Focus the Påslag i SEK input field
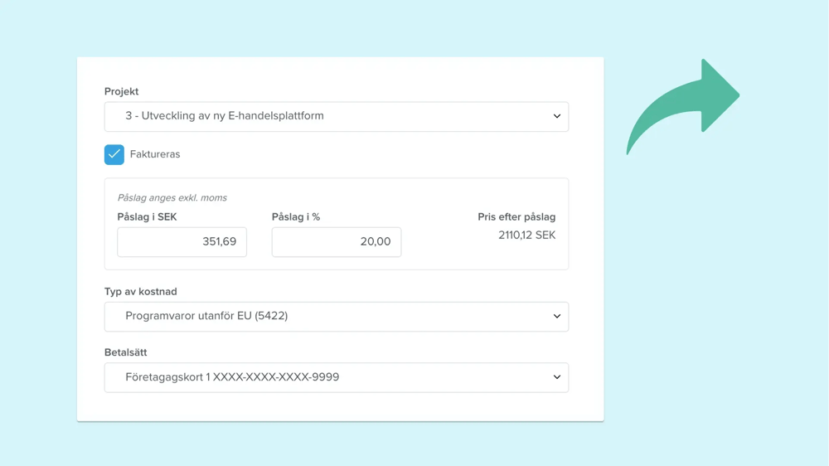829x466 pixels. [182, 242]
